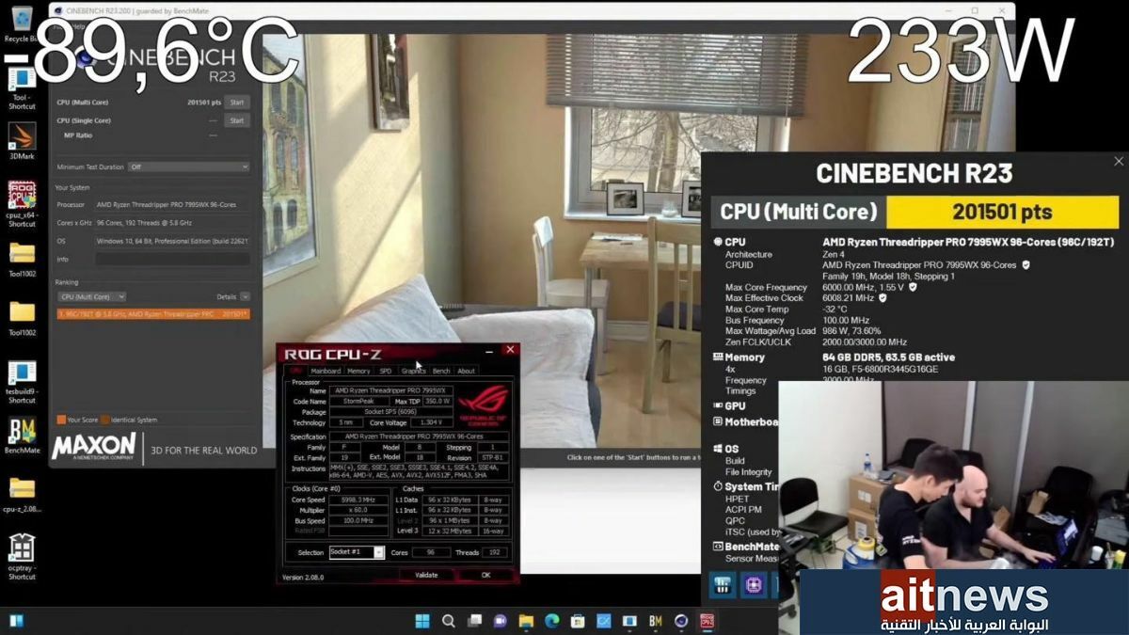Start the CPU Multi Core benchmark in Cinebench

(x=237, y=103)
